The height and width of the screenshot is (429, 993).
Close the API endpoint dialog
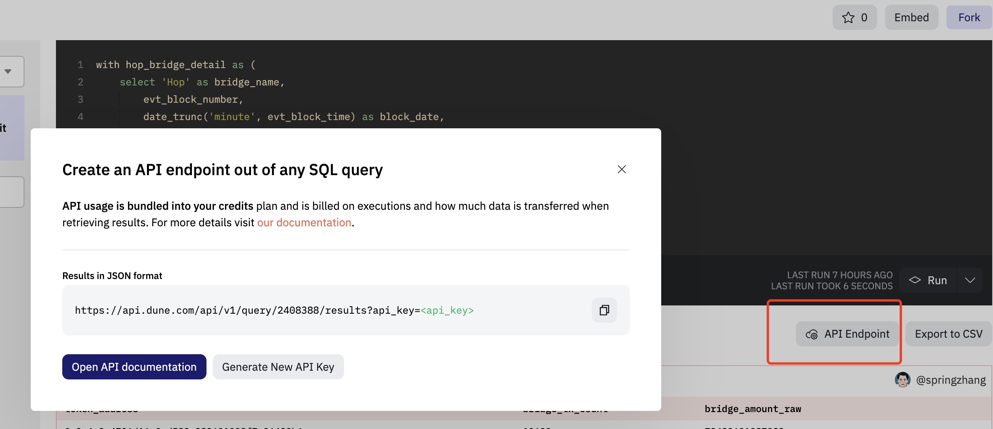(621, 169)
